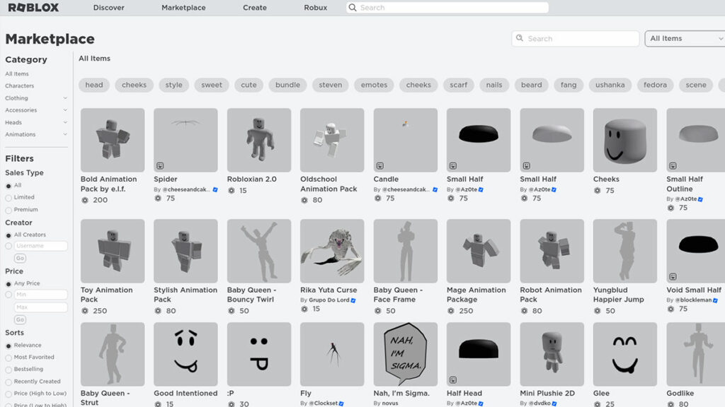Click the Robux price icon under Bold Animation Pack
This screenshot has width=725, height=407.
tap(85, 200)
